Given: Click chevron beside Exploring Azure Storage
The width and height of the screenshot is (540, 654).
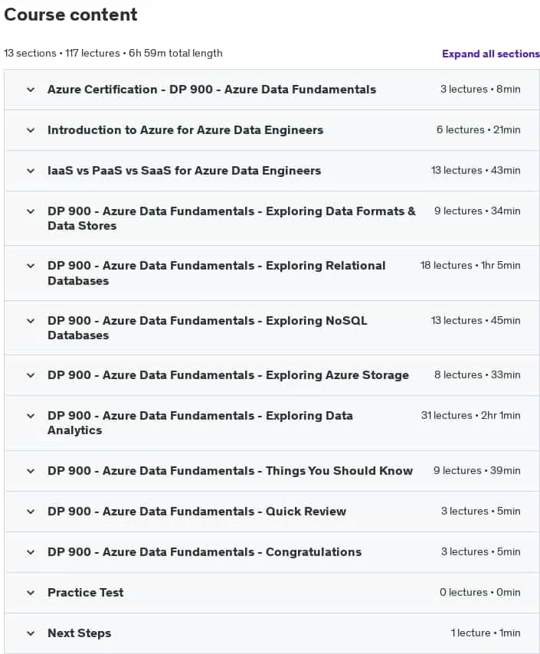Looking at the screenshot, I should (x=31, y=375).
